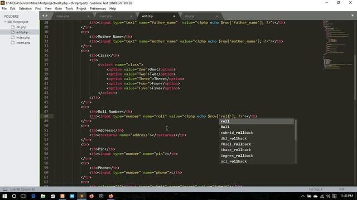Close the index.php tab
This screenshot has width=357, height=200.
tap(88, 16)
